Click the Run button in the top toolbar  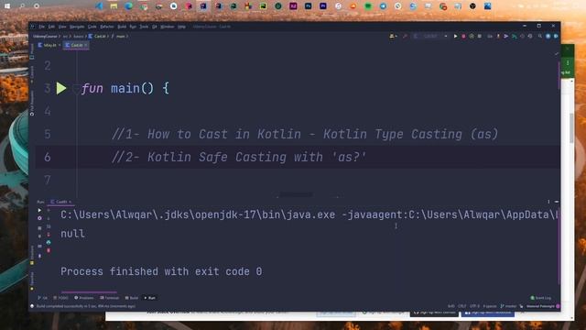(456, 37)
